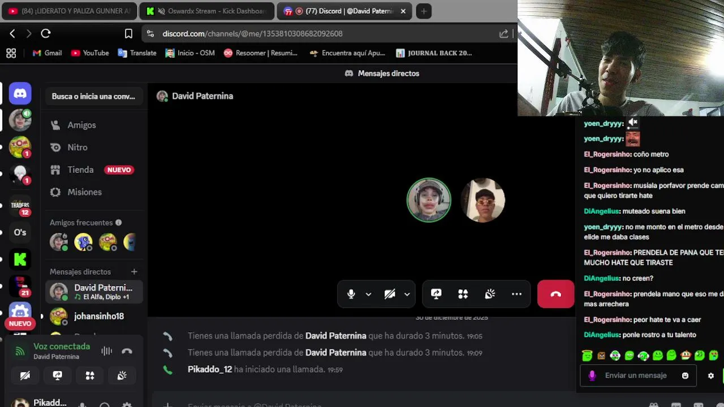Open the server icon with 21 badge
The image size is (724, 407).
[x=20, y=286]
